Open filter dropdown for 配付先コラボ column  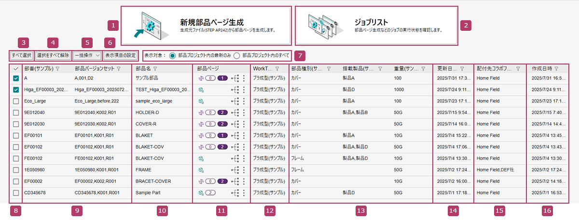tap(518, 69)
